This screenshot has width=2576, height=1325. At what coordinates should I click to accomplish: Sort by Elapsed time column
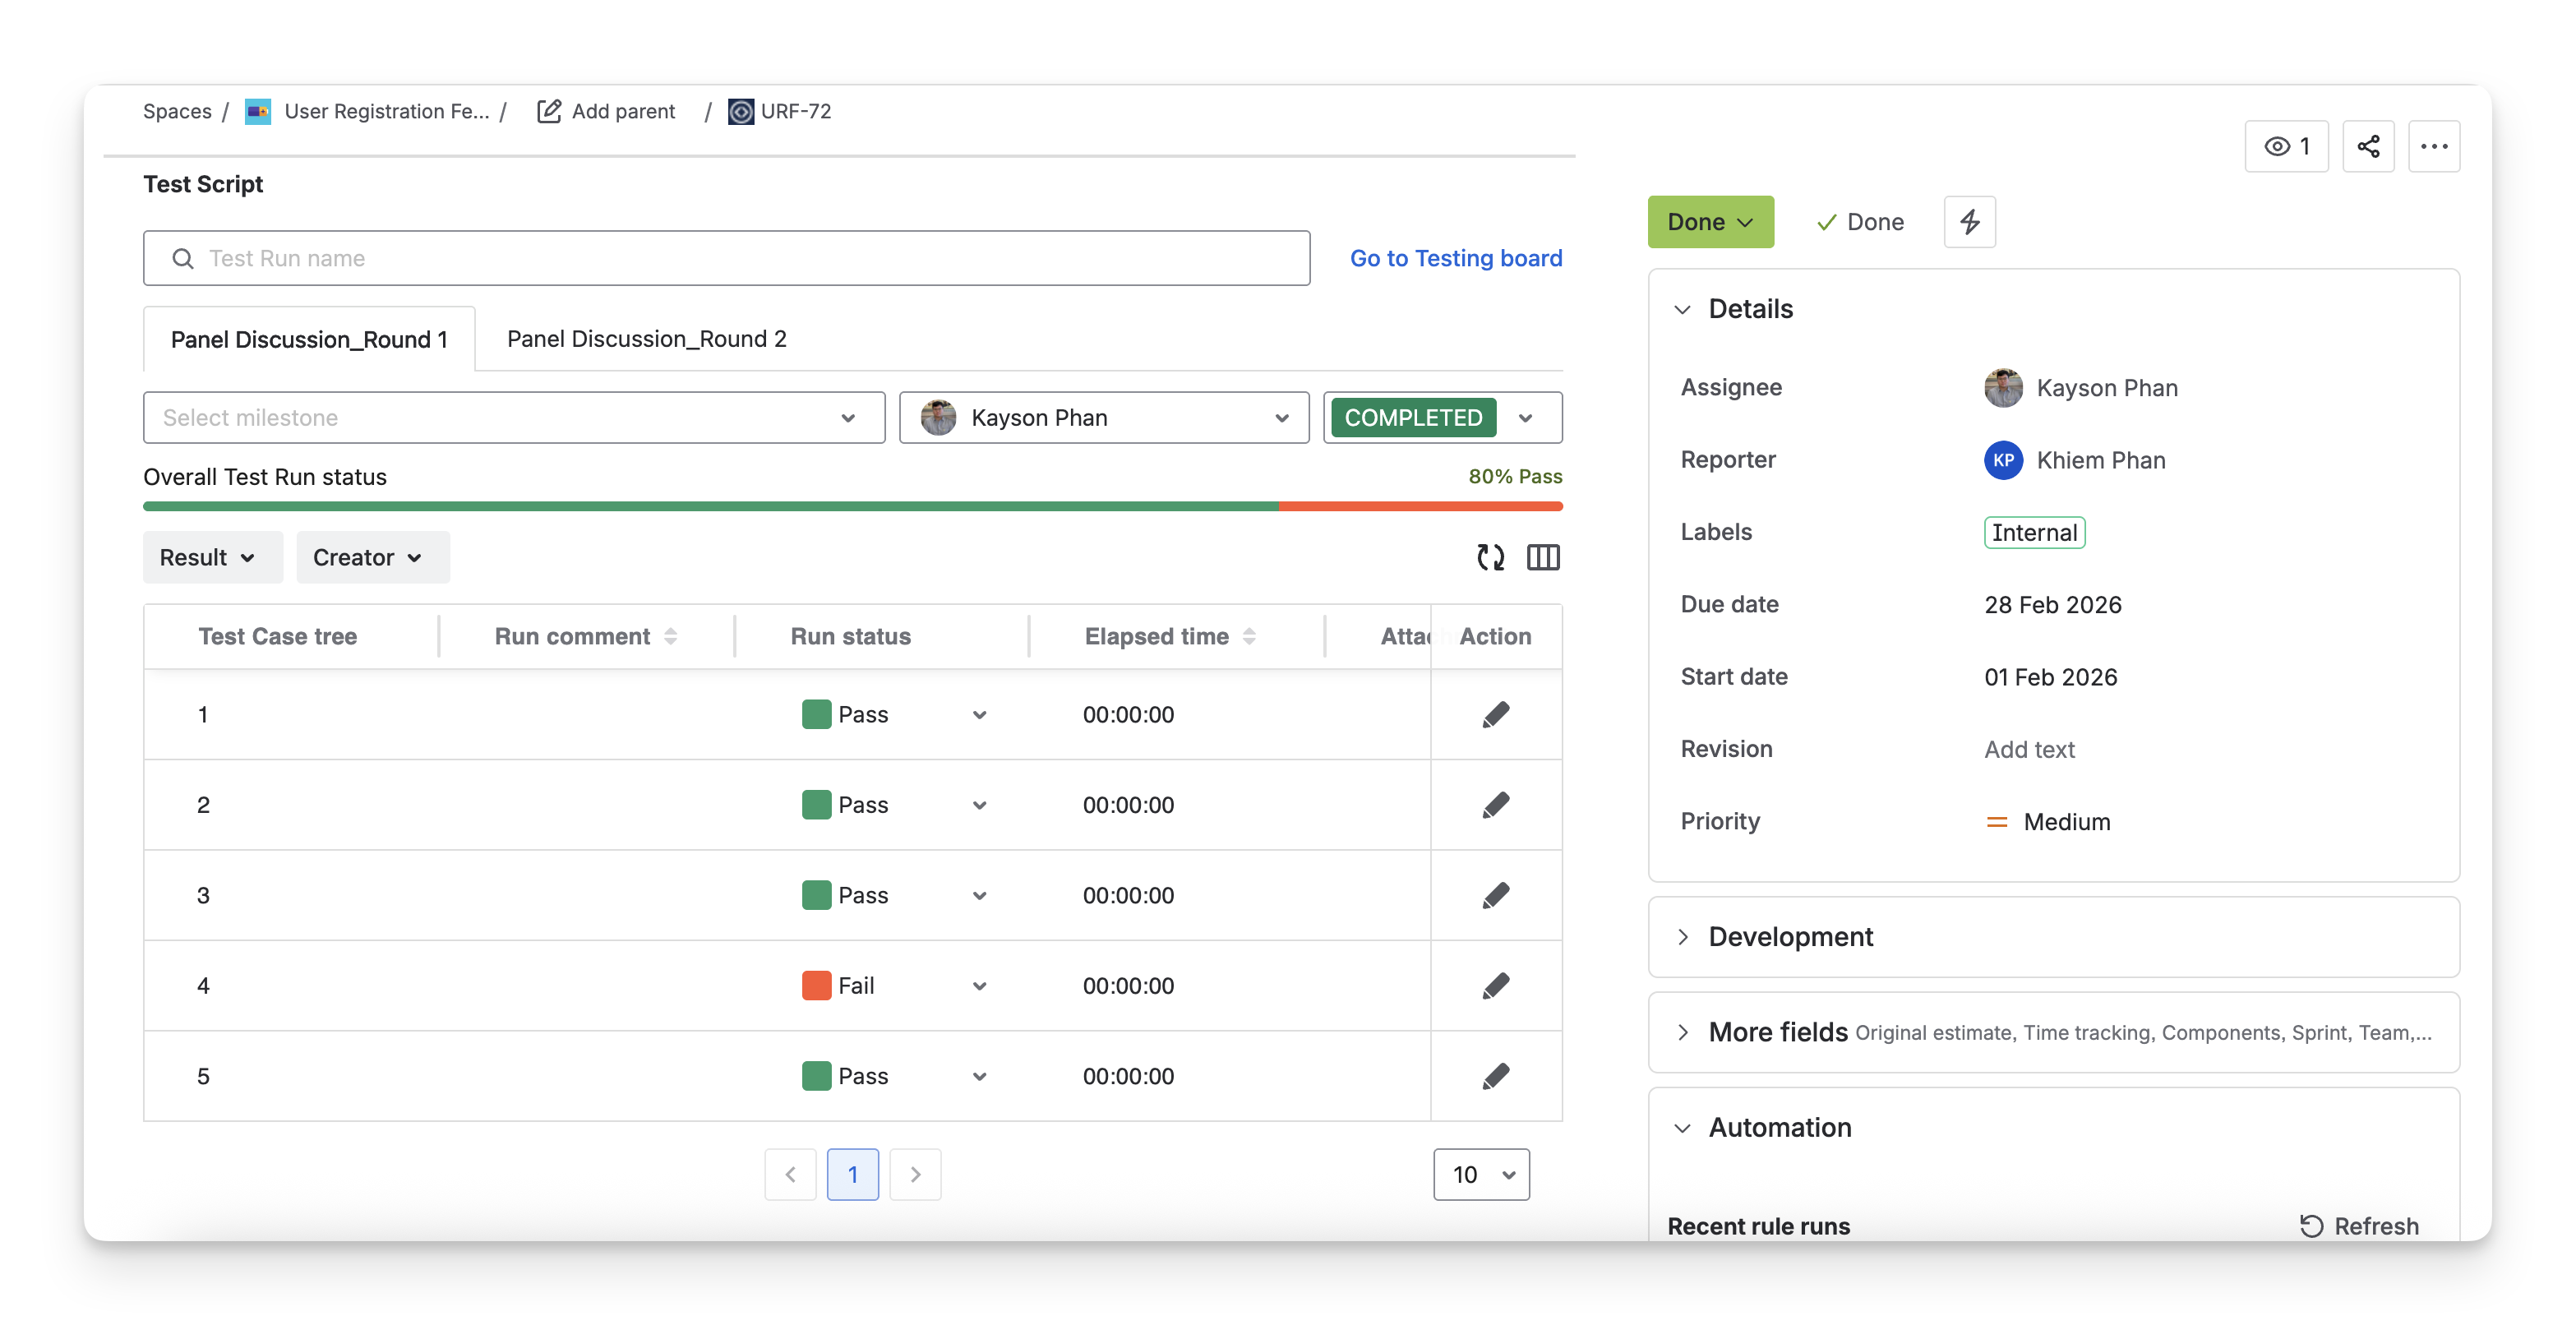point(1249,636)
